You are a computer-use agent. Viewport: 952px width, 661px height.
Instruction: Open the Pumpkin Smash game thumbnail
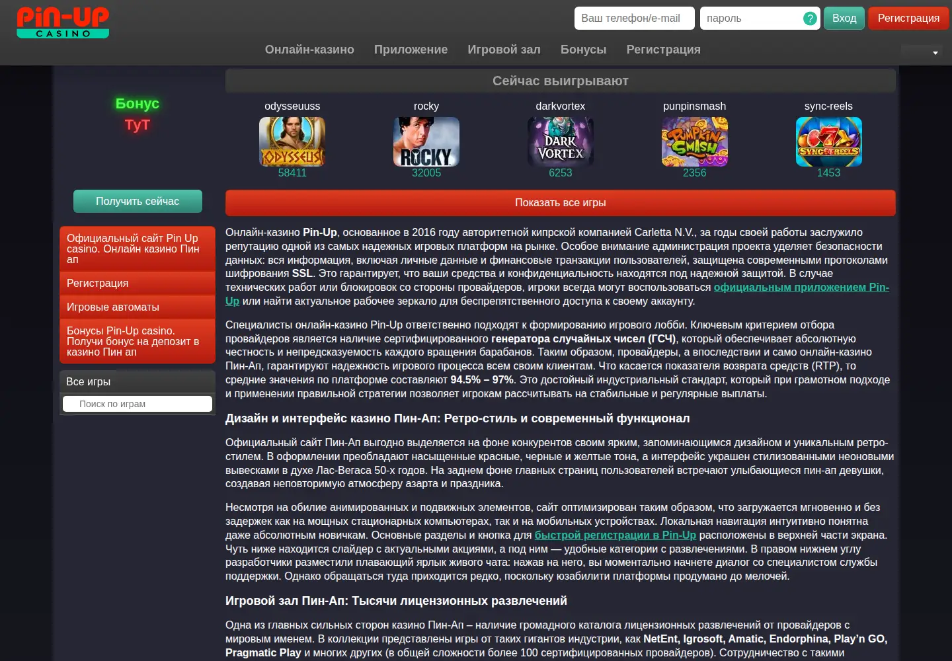(x=695, y=141)
